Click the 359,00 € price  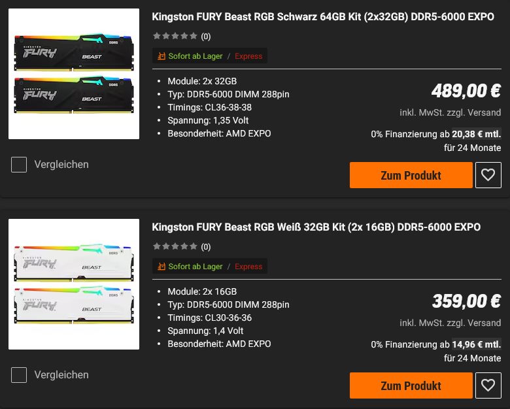tap(466, 301)
